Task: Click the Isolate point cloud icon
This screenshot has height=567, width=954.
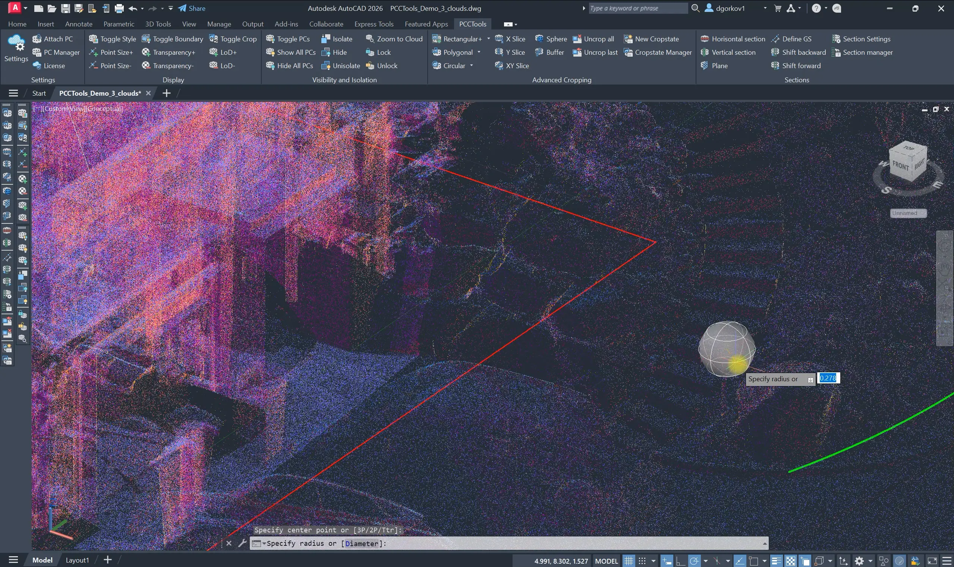Action: click(x=325, y=39)
